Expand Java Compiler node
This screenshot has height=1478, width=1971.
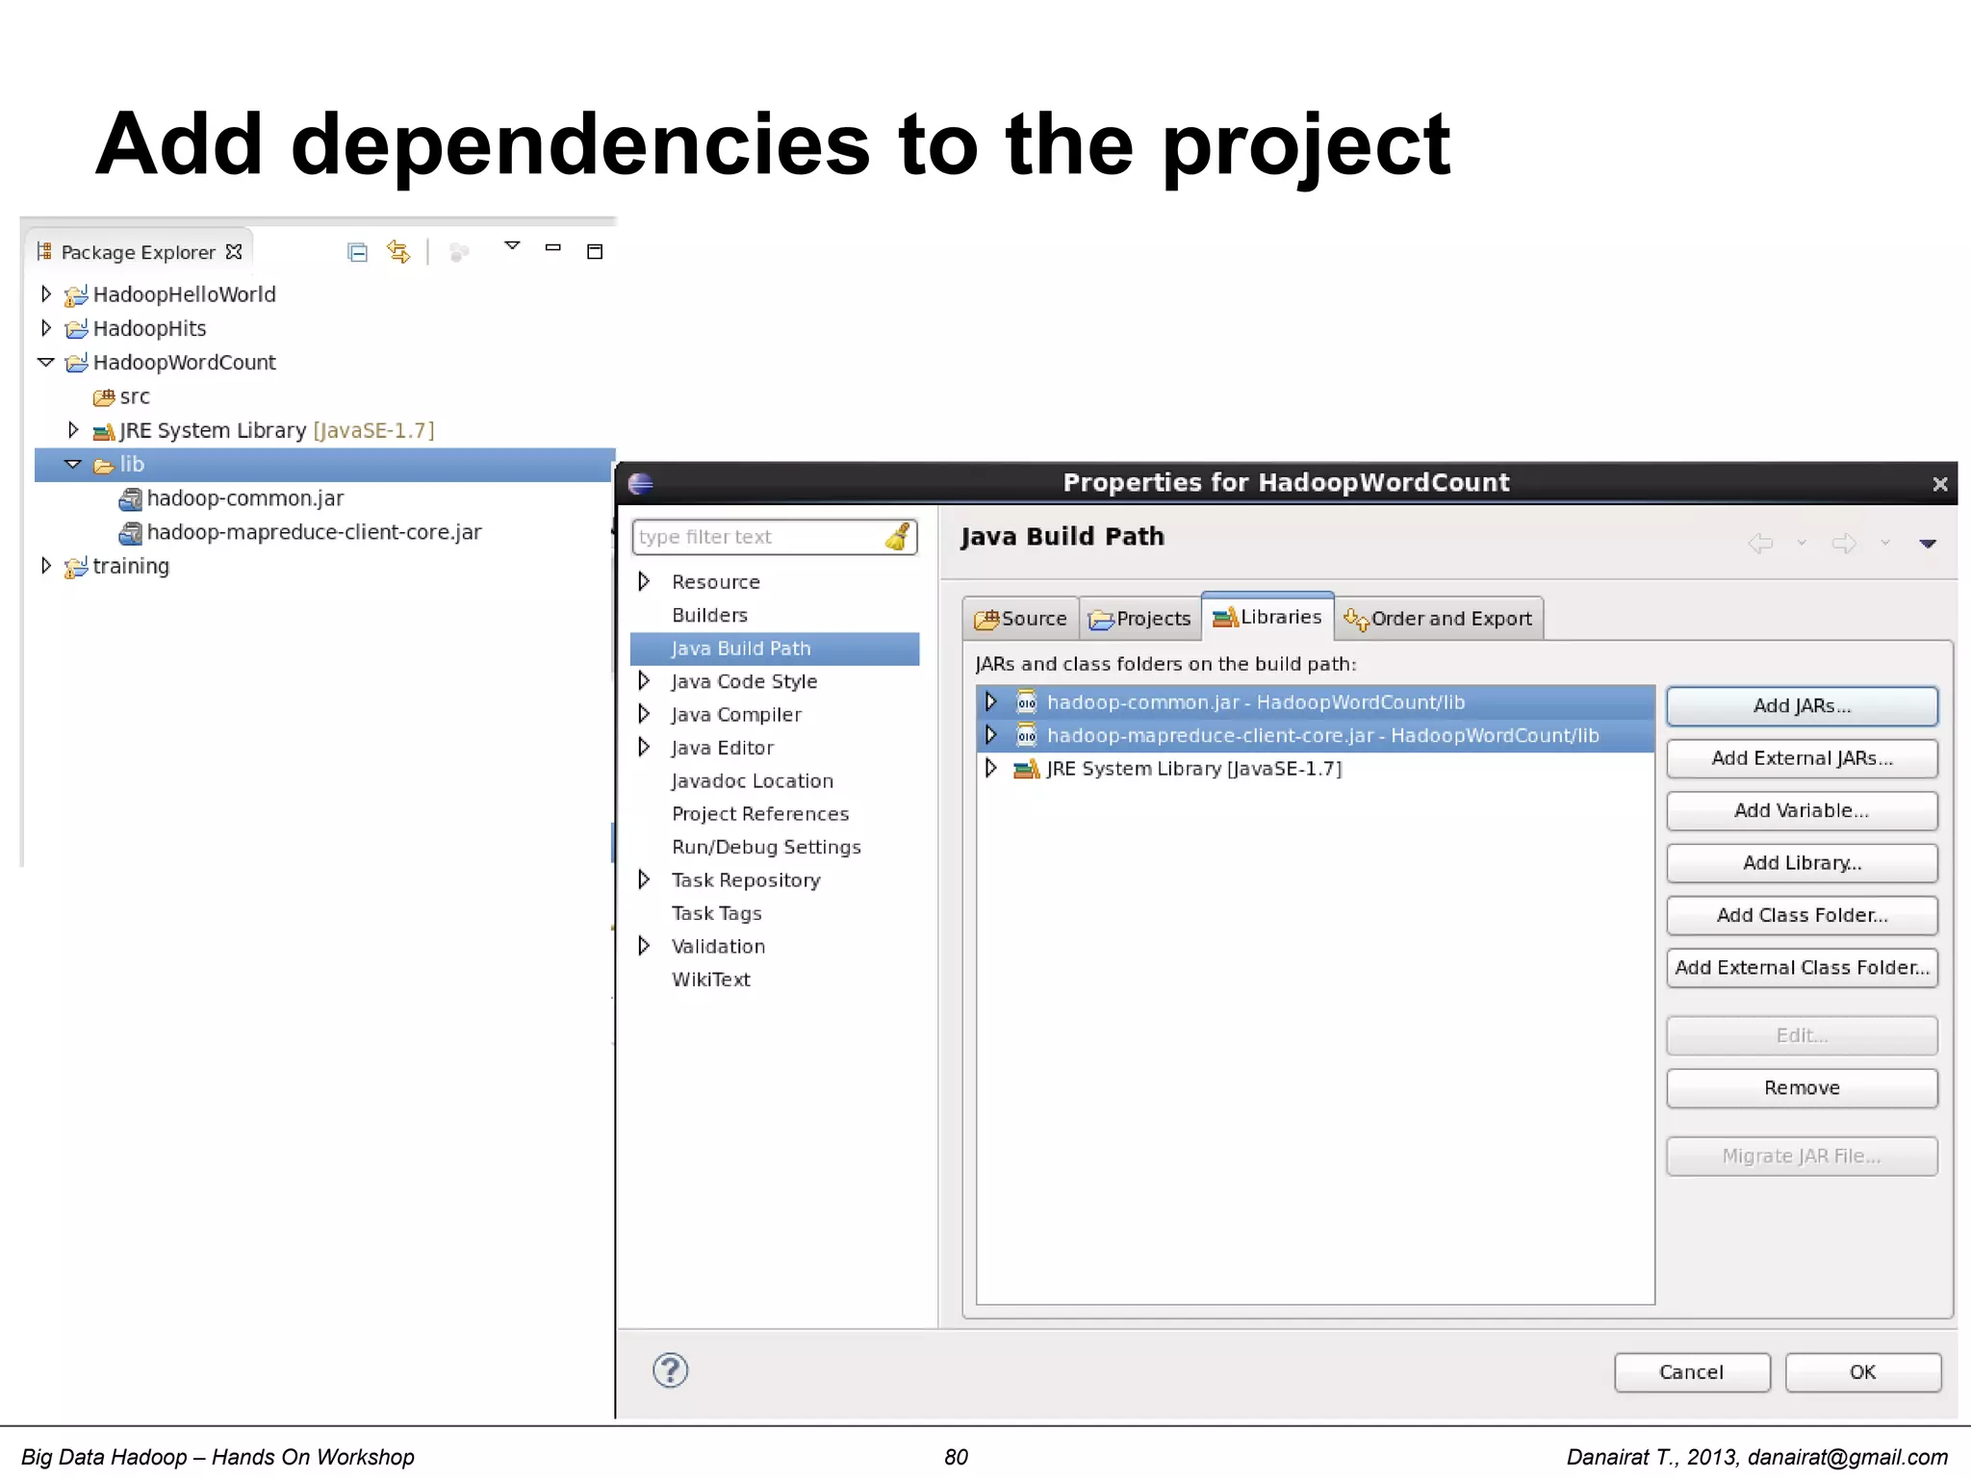point(644,714)
